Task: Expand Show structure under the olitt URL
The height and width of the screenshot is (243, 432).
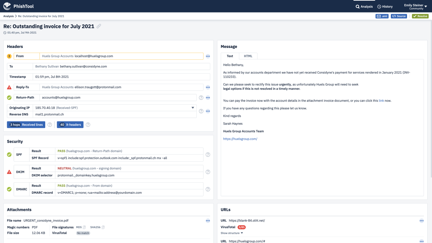Action: coord(232,233)
